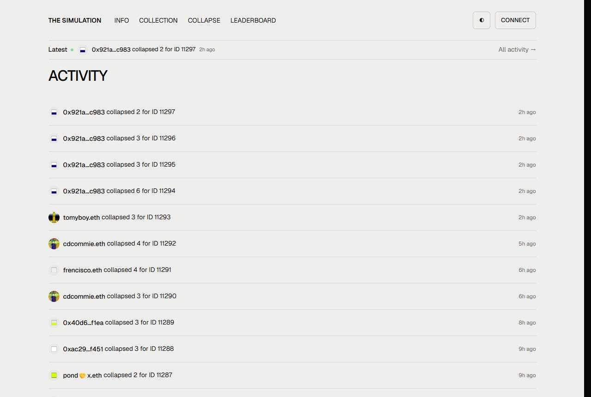The width and height of the screenshot is (591, 397).
Task: Select the 'collapsed 4 for ID 11291' text
Action: (x=138, y=270)
